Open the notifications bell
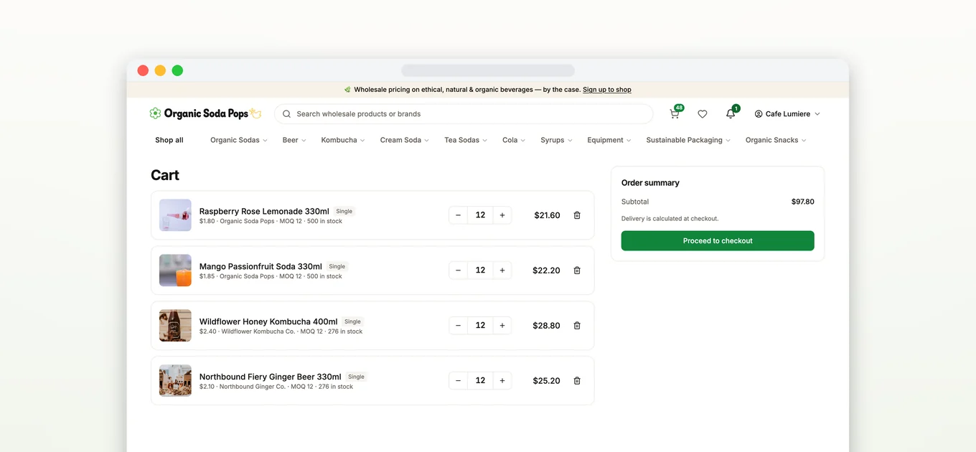Image resolution: width=976 pixels, height=452 pixels. pos(731,113)
